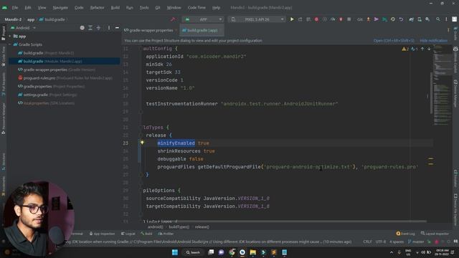This screenshot has height=258, width=459.
Task: Open the Refactor menu
Action: coord(97,8)
